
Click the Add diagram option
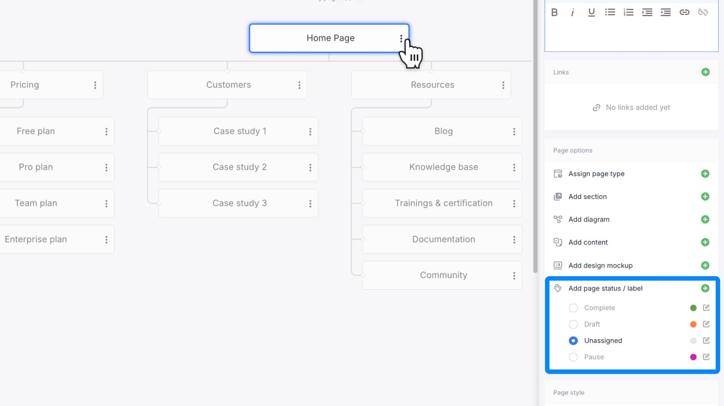pyautogui.click(x=589, y=219)
